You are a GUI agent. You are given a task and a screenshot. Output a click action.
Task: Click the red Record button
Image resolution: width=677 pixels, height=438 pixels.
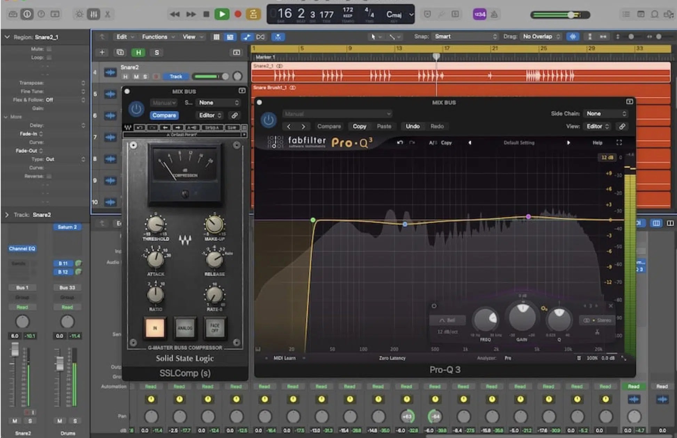pos(238,14)
